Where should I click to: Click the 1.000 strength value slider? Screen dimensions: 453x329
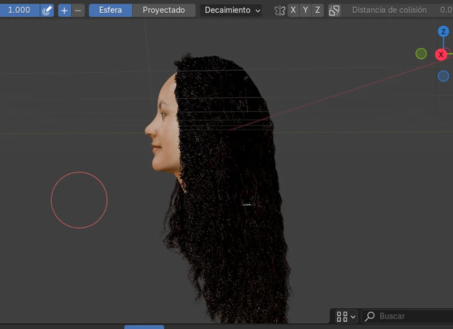tap(19, 10)
